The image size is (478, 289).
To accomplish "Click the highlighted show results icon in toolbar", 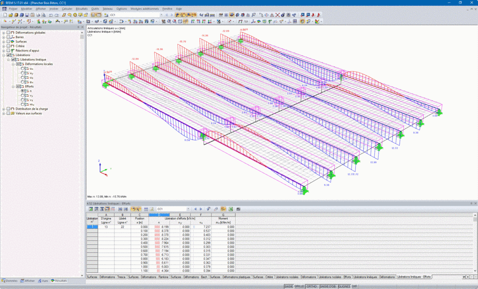I will click(x=177, y=14).
